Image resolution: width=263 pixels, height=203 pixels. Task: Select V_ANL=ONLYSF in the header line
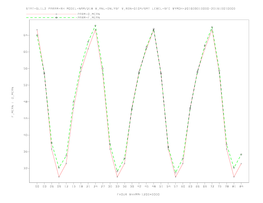107,9
